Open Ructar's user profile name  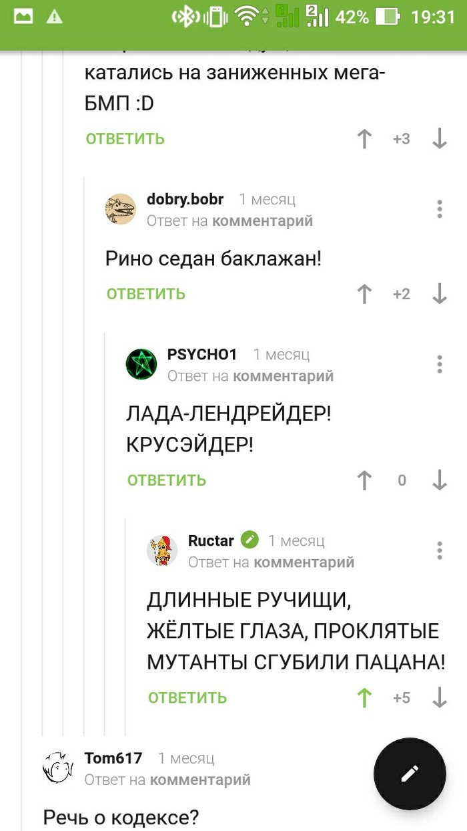click(211, 540)
